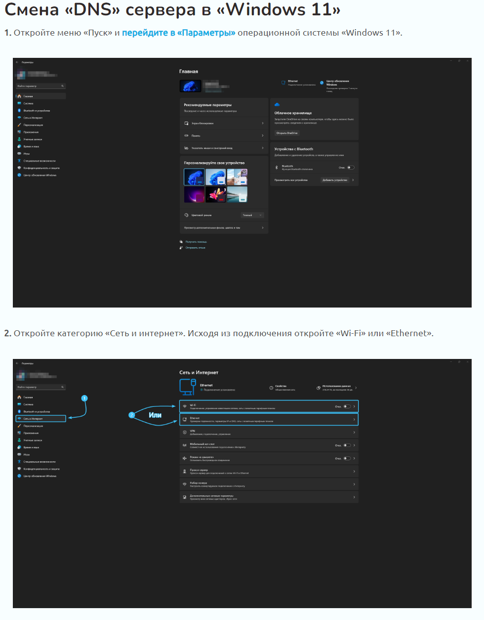Viewport: 484px width, 620px height.
Task: Click the search field in the Главная settings window
Action: 41,86
